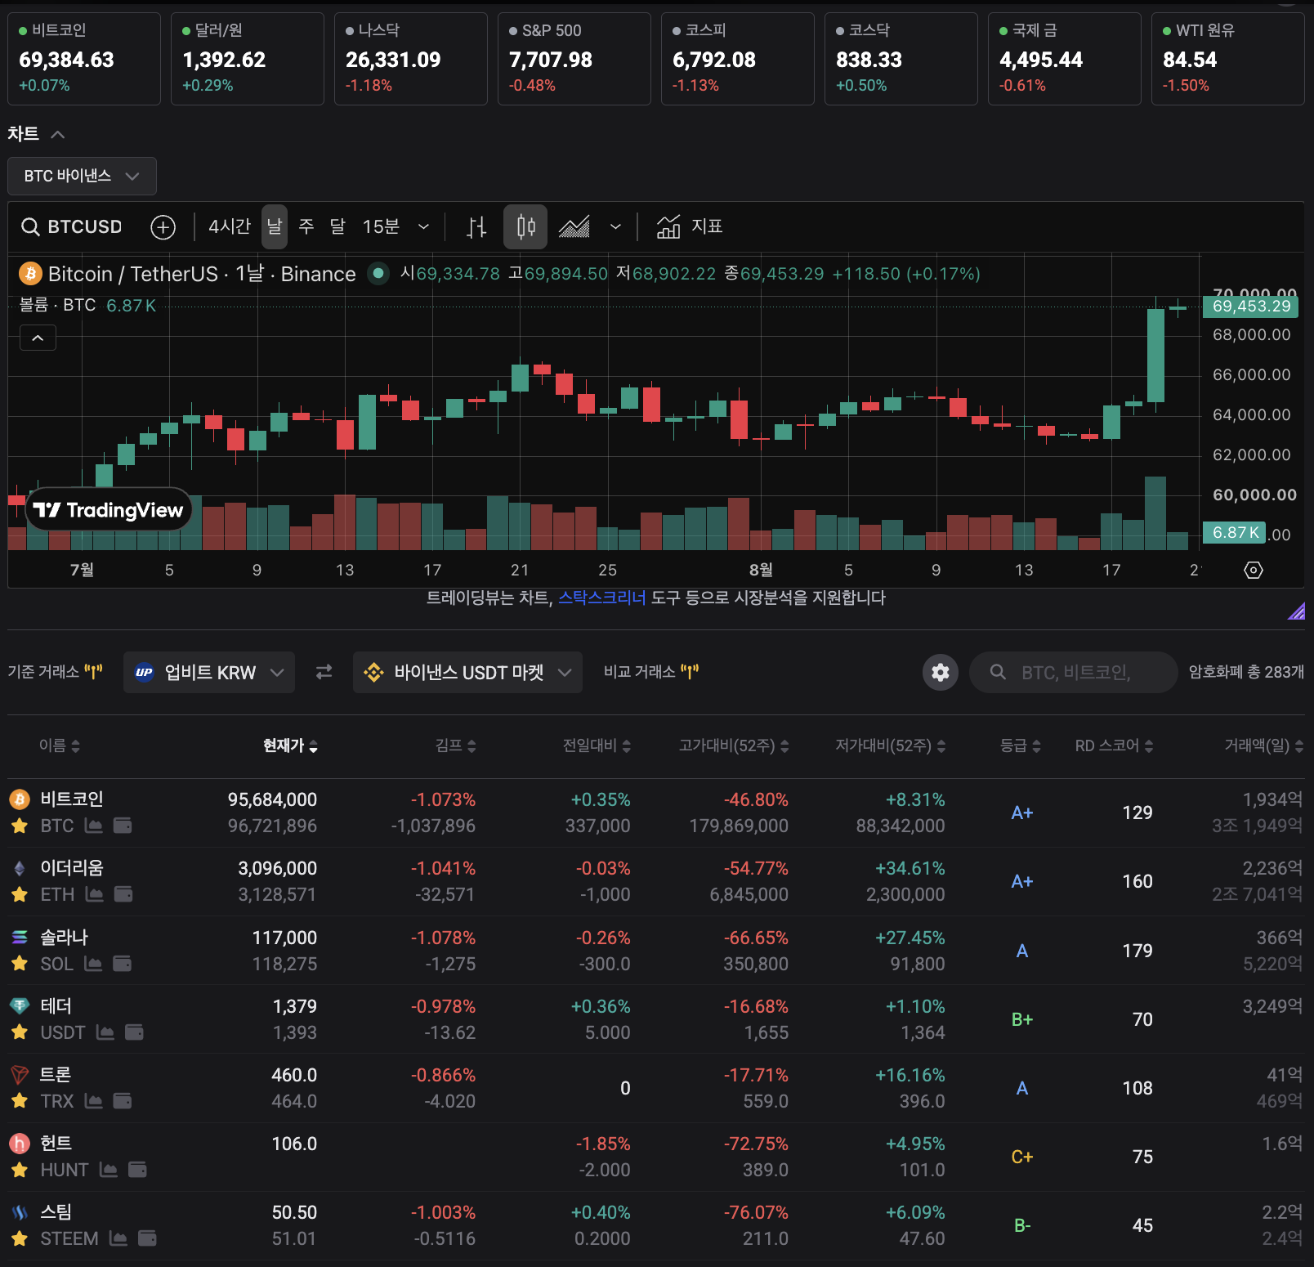
Task: Open USDT wallet icon in row
Action: tap(134, 1032)
